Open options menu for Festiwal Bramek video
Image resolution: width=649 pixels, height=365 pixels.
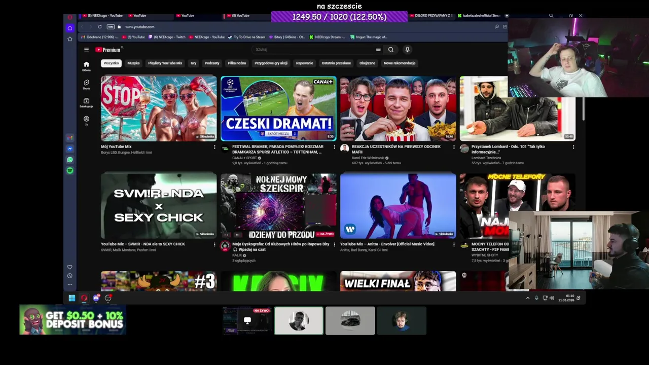coord(334,147)
